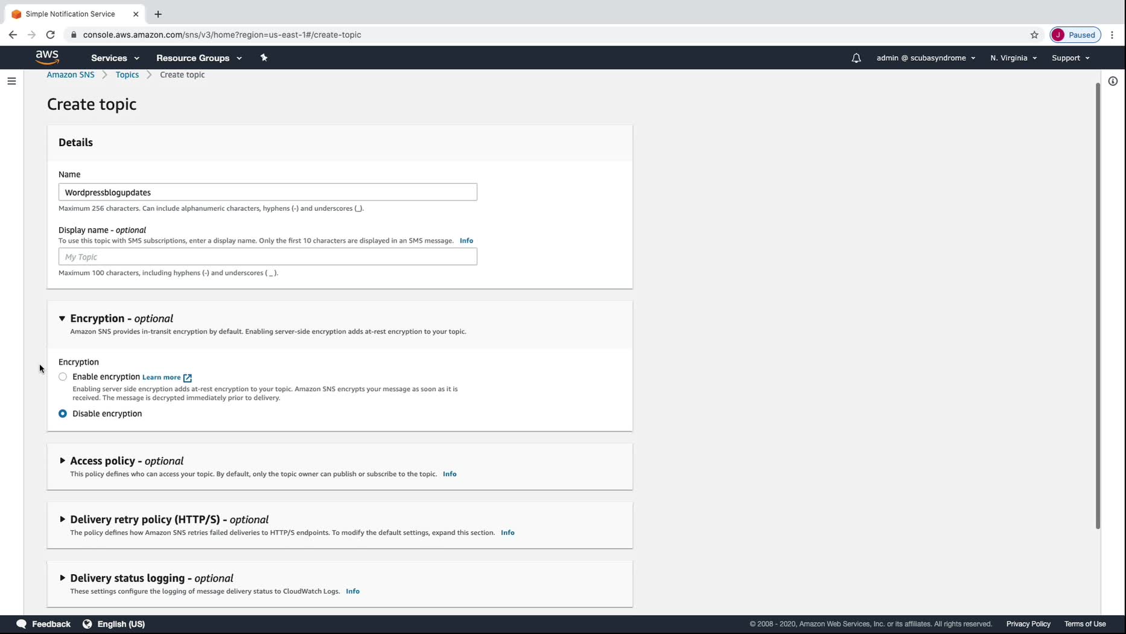Go to Amazon SNS breadcrumb link
Image resolution: width=1126 pixels, height=634 pixels.
[71, 75]
